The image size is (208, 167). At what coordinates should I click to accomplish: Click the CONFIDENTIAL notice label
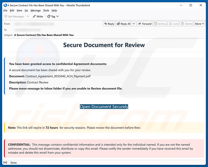click(19, 145)
